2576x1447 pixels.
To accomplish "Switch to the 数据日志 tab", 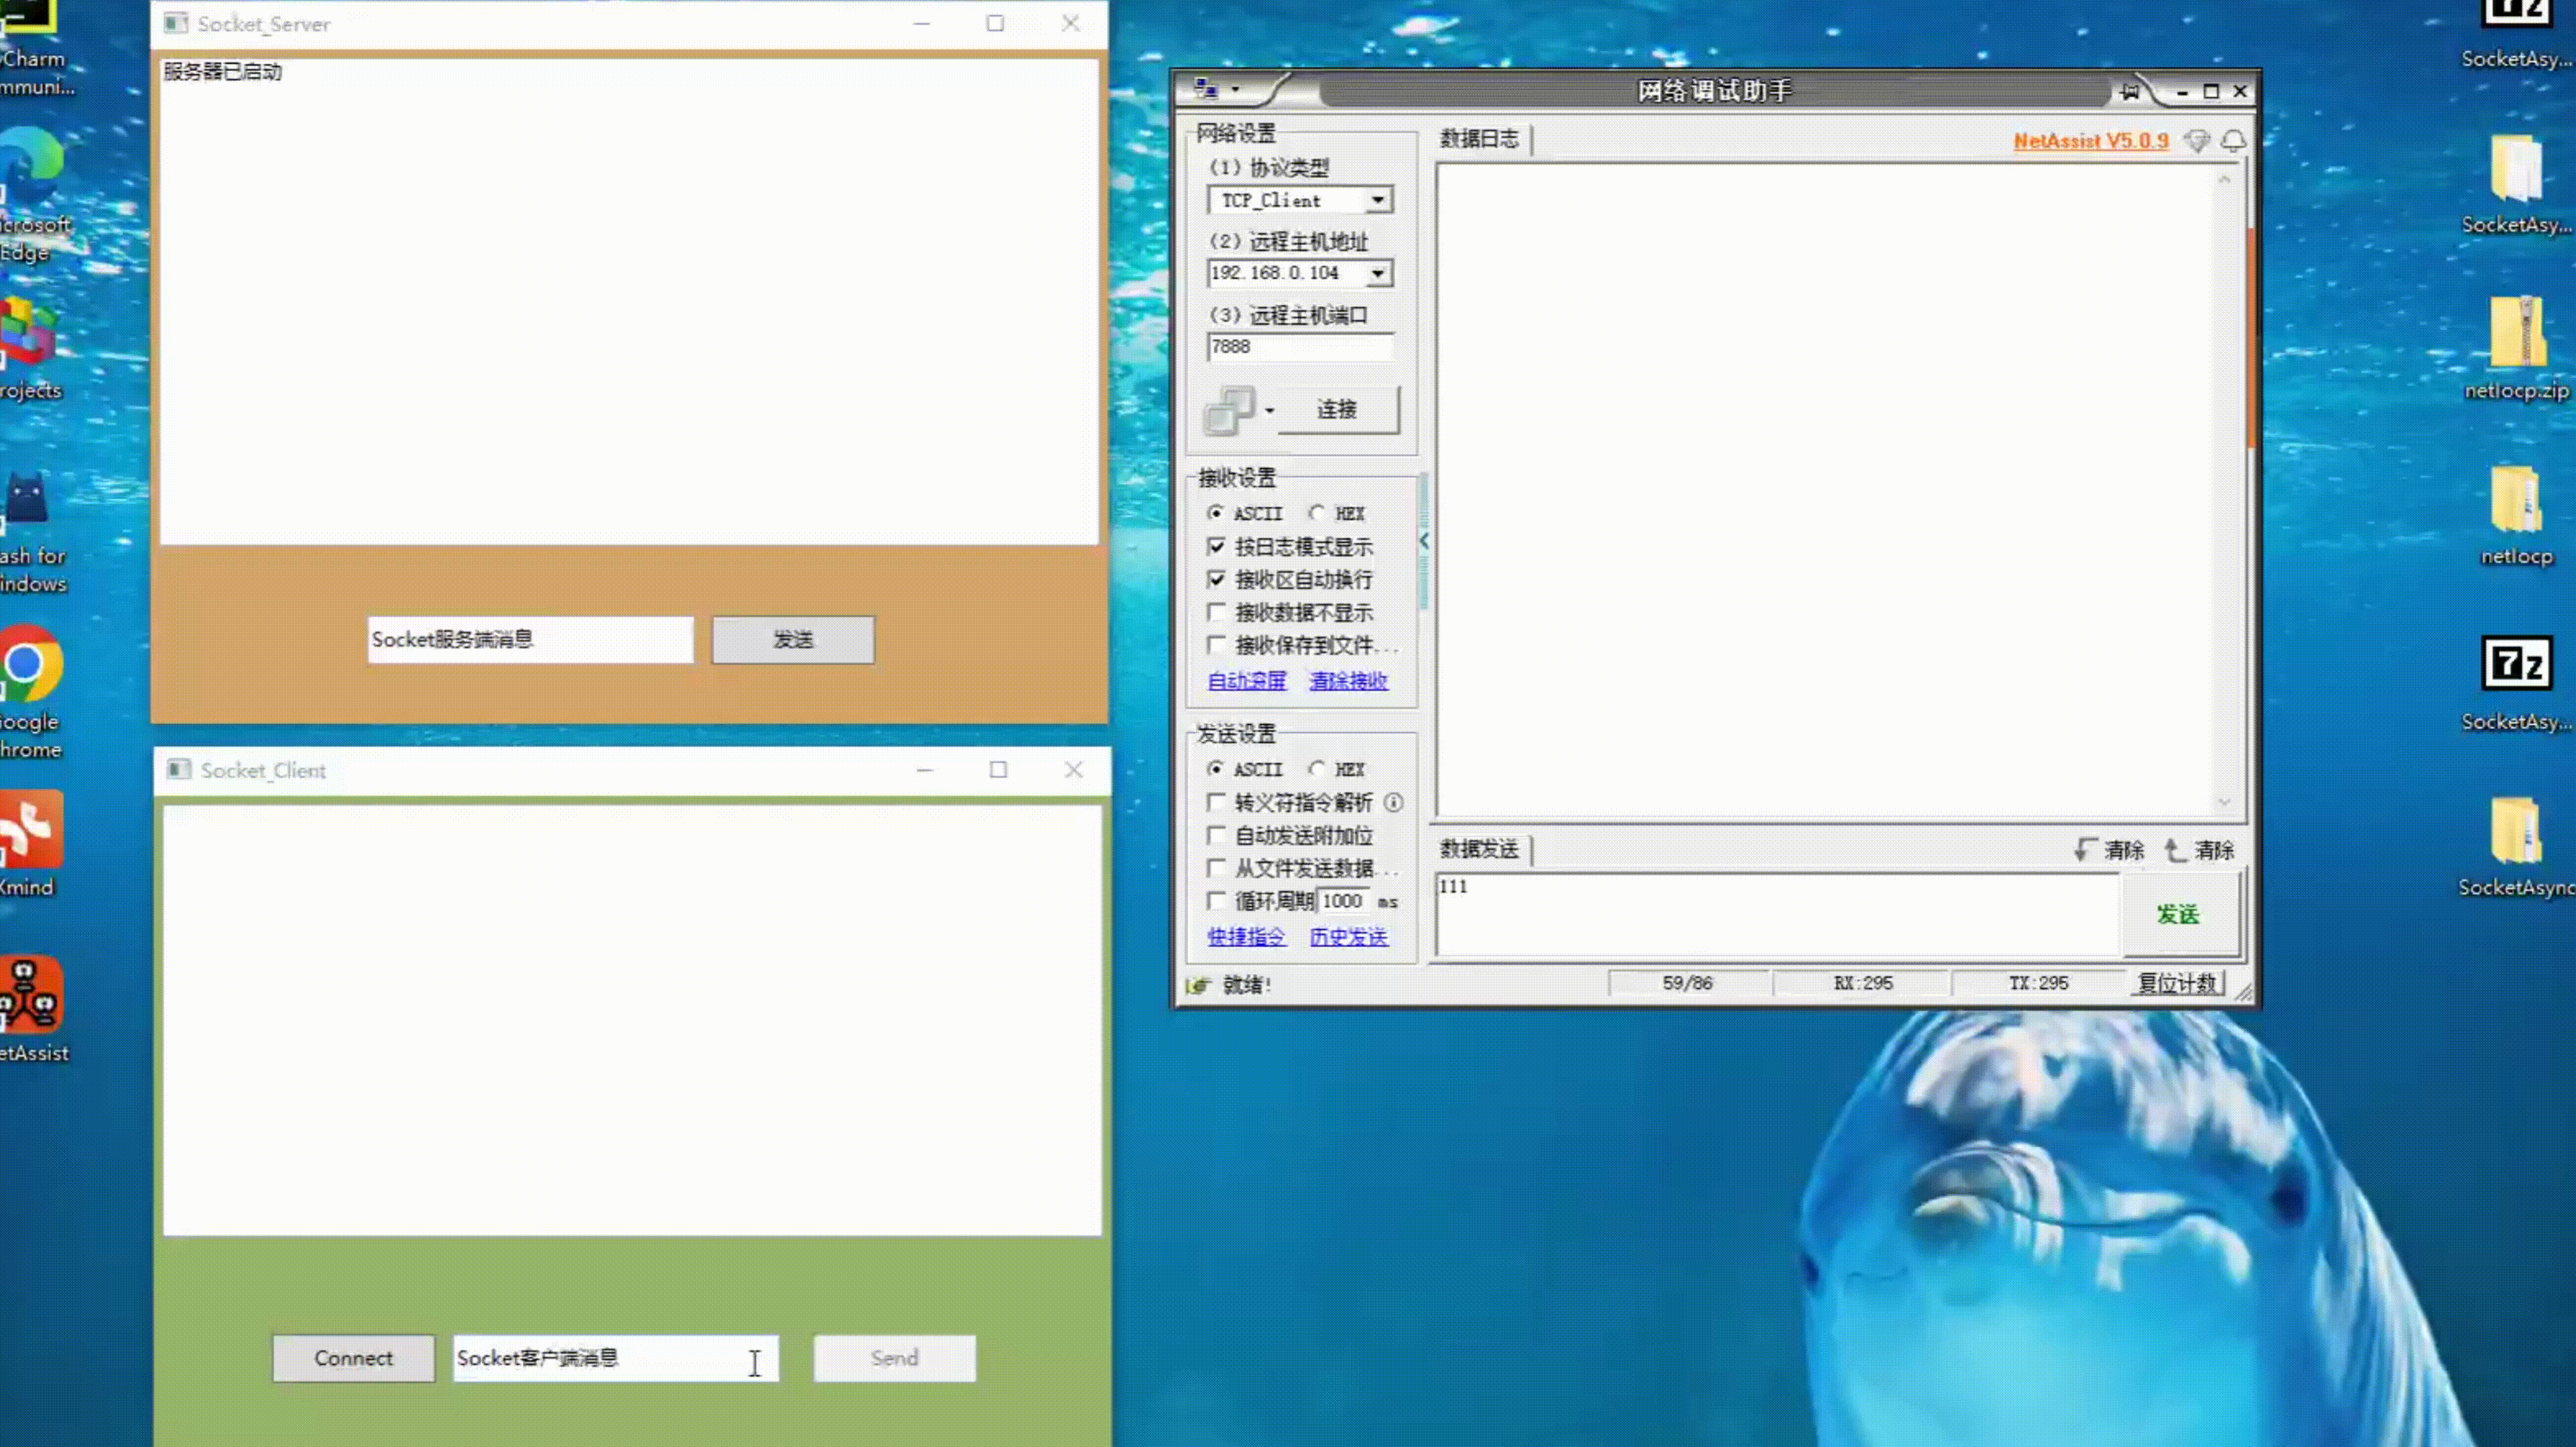I will 1479,139.
